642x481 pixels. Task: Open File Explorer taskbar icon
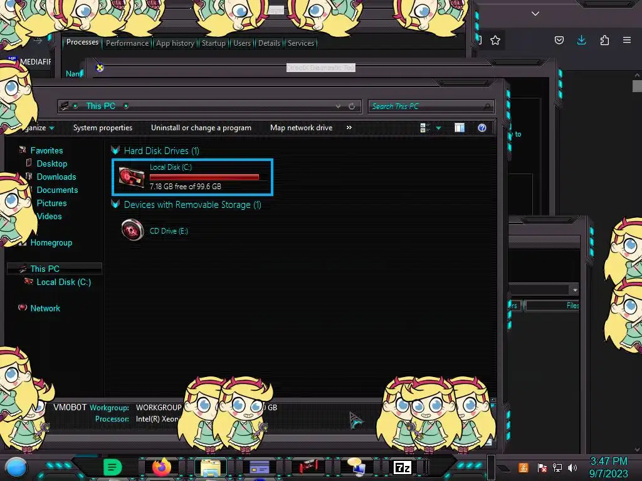point(211,467)
